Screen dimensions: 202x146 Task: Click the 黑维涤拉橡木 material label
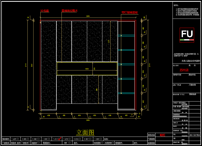coord(69,11)
